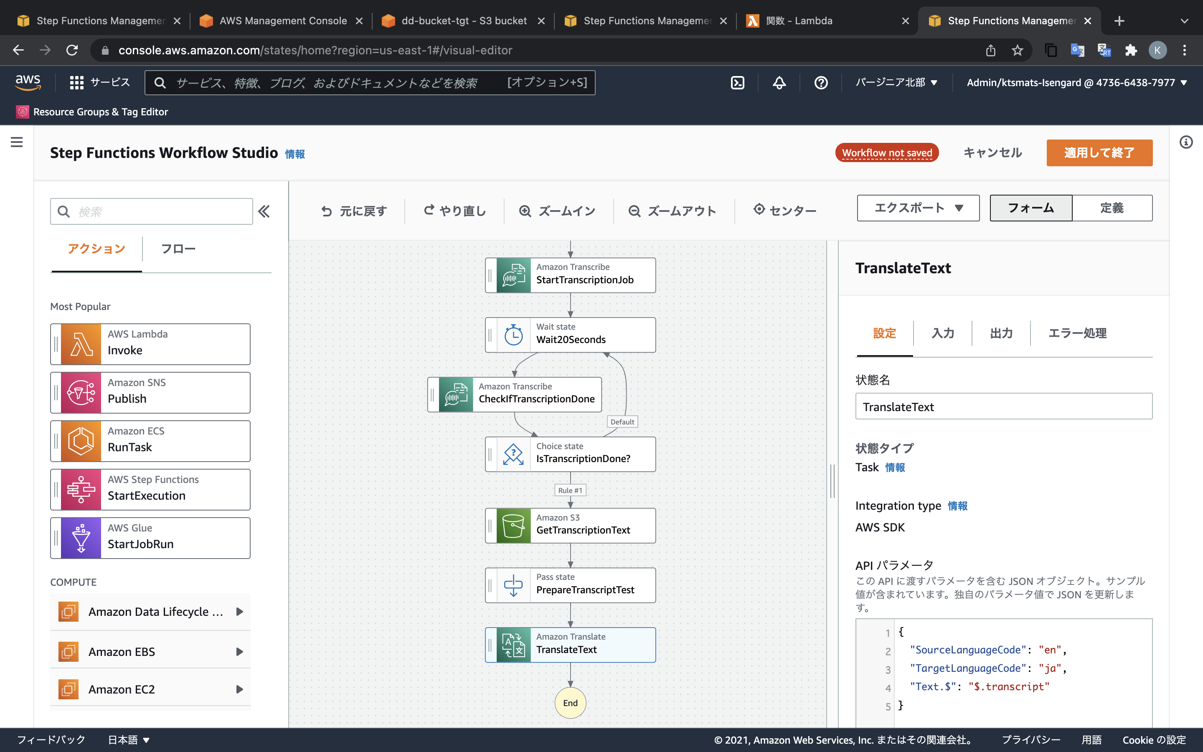Click the 適用して終了 button
This screenshot has height=752, width=1203.
(1099, 152)
